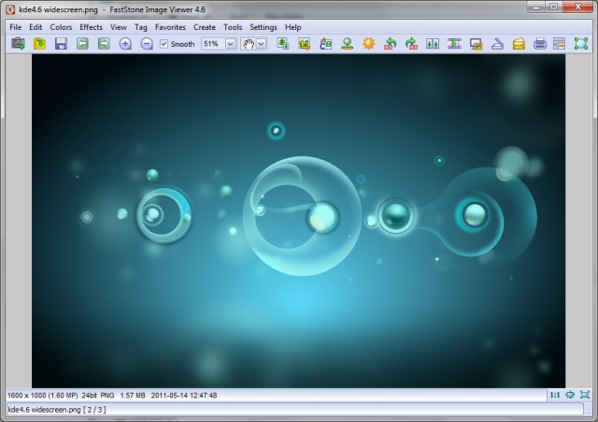Start slideshow with the film strip icon
This screenshot has height=422, width=598.
(x=454, y=44)
